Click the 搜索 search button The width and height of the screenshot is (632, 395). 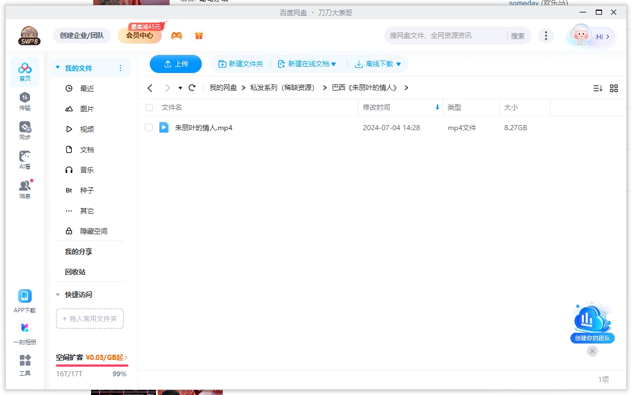click(x=518, y=36)
